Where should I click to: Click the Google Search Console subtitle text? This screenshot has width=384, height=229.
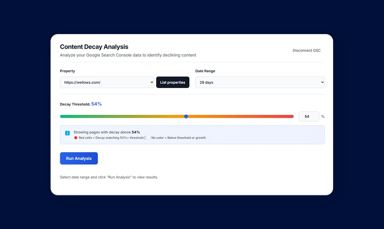click(x=128, y=55)
